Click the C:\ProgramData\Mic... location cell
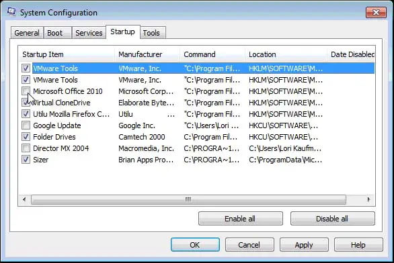 point(286,160)
